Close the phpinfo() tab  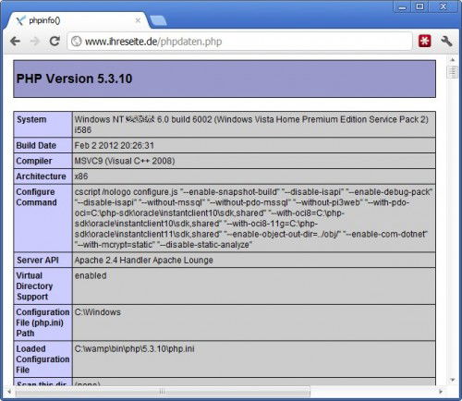(x=138, y=20)
